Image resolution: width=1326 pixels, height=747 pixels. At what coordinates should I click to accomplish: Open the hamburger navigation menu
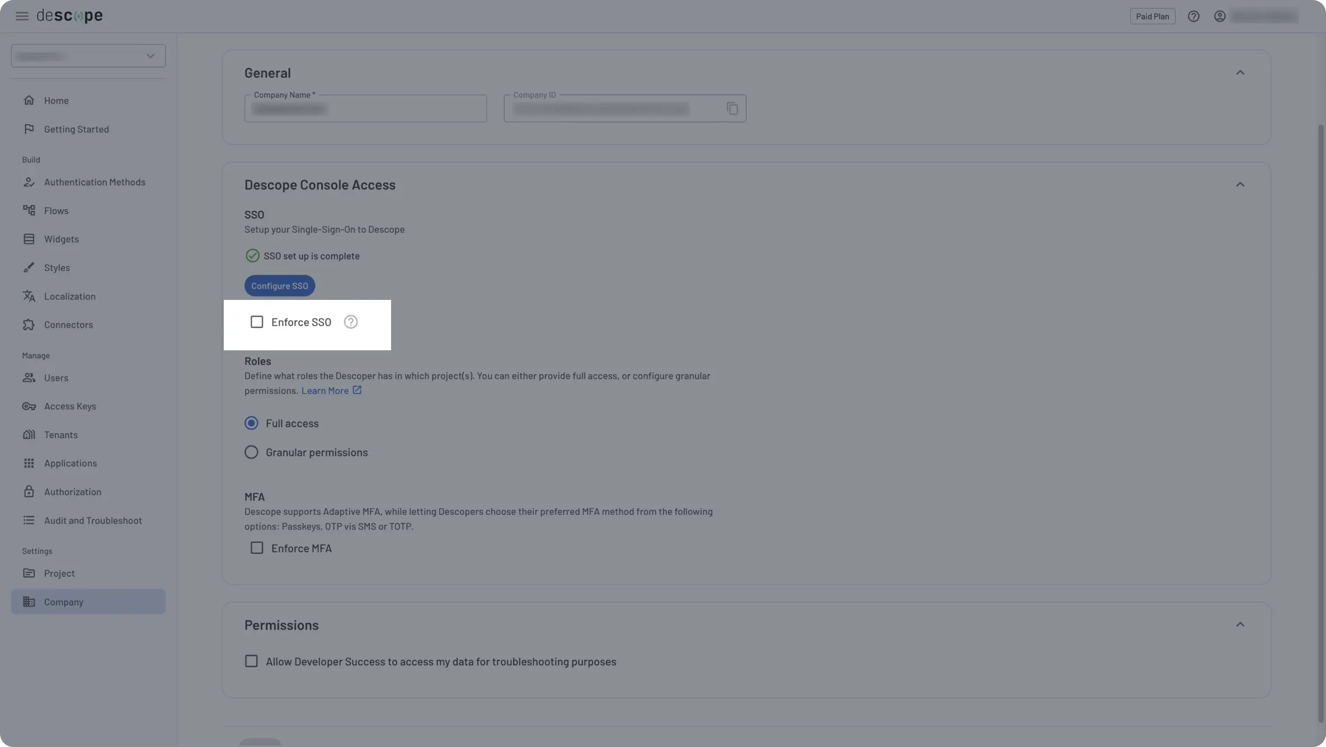[22, 16]
